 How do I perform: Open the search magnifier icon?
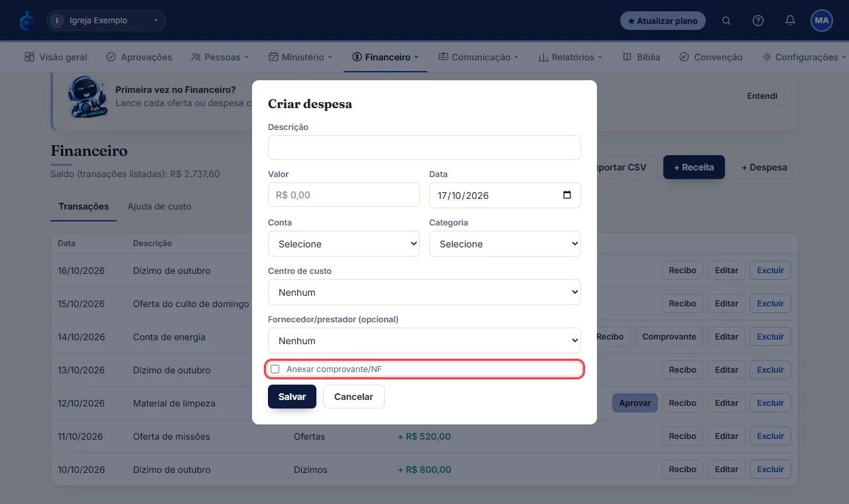(726, 21)
